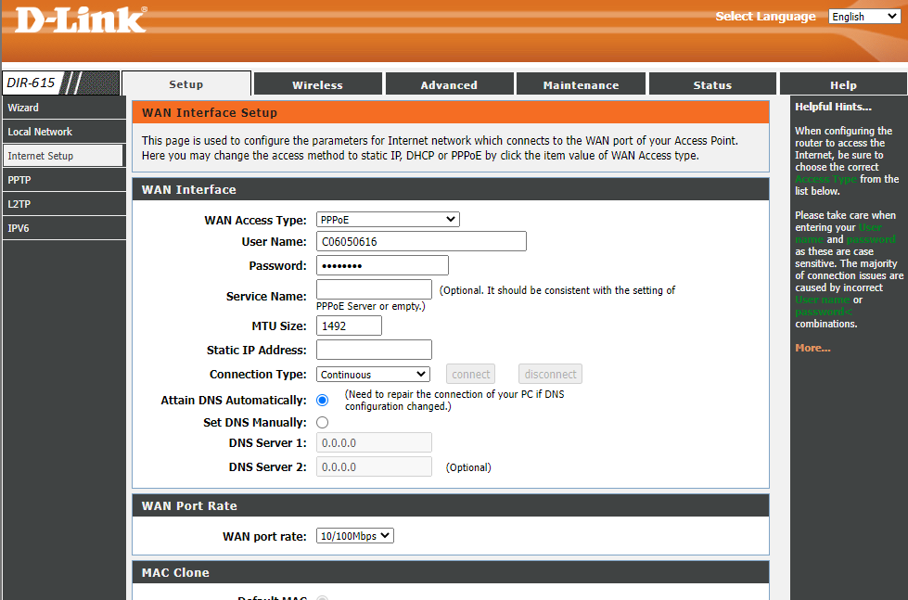Click the D-Link logo

pos(81,19)
